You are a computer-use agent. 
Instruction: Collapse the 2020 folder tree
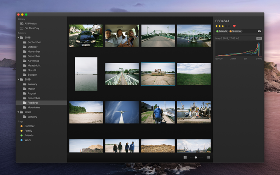[18, 112]
